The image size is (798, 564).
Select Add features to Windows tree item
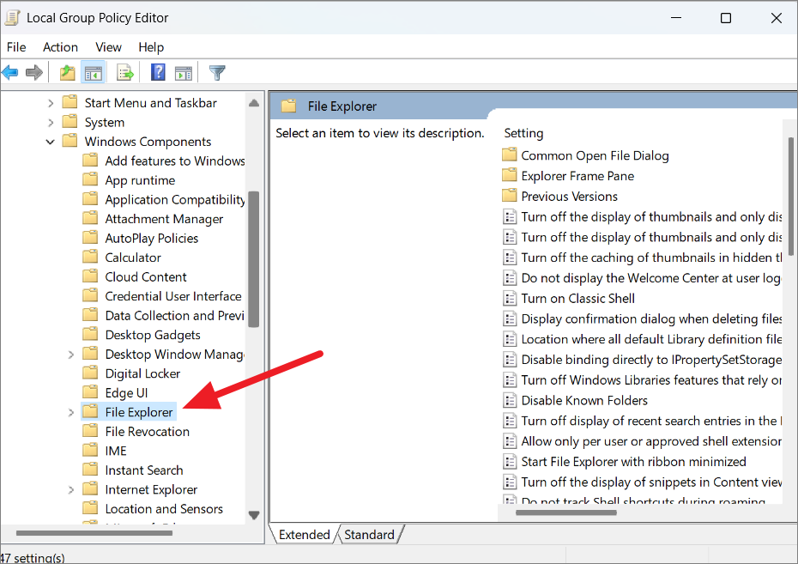click(174, 161)
